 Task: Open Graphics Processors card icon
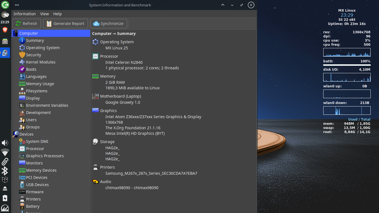point(22,156)
